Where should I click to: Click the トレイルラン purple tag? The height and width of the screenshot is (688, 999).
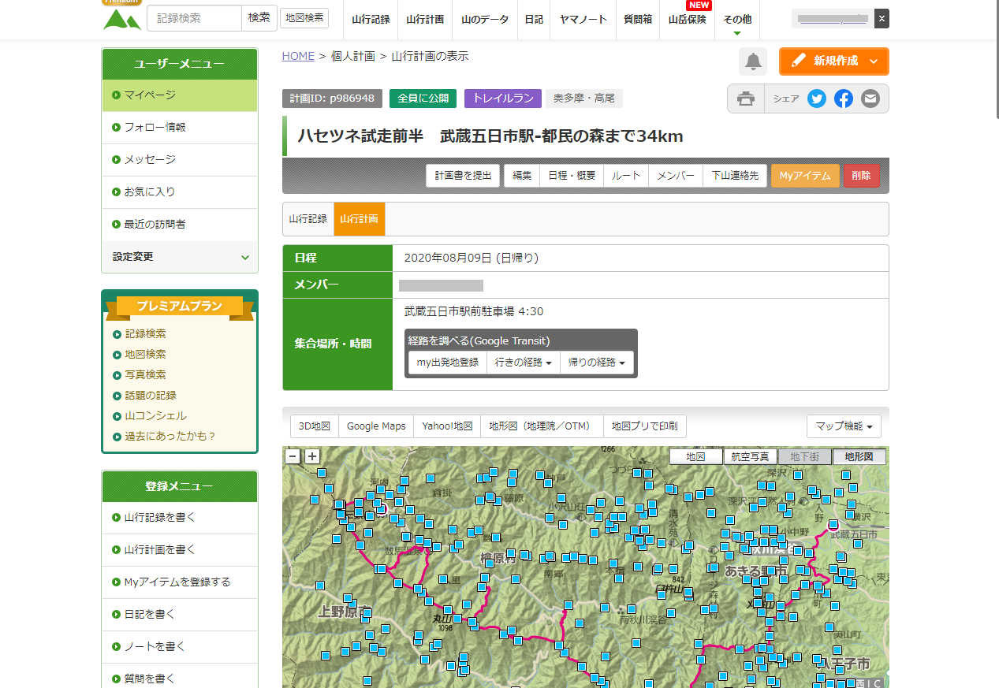[x=503, y=99]
